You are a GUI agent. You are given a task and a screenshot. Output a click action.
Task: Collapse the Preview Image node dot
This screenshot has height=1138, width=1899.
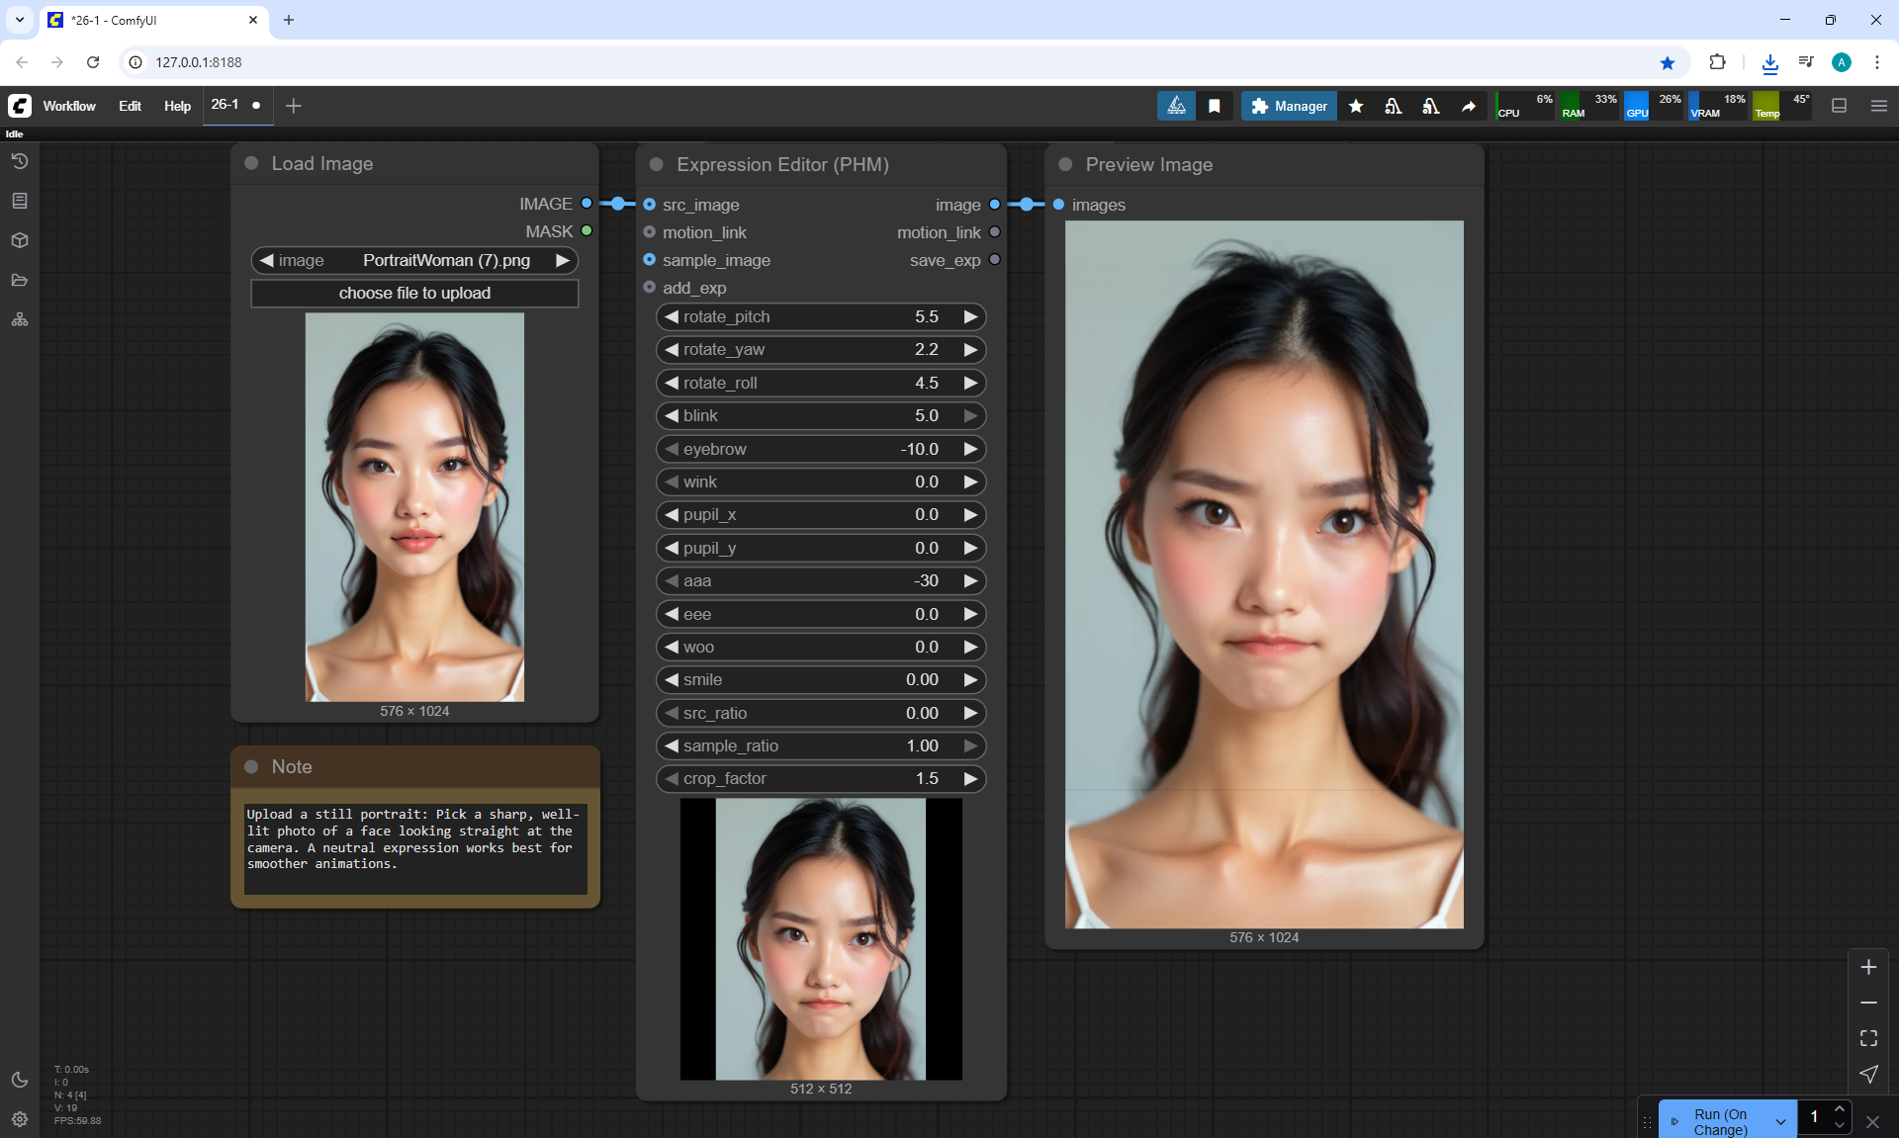pyautogui.click(x=1065, y=164)
